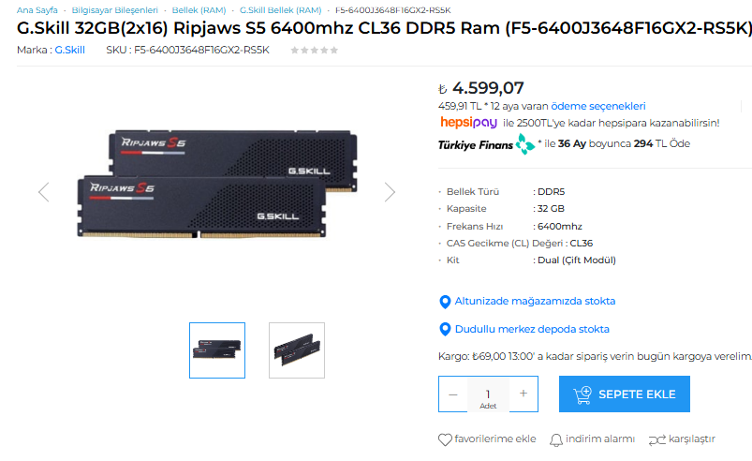Click the bell icon indirim alarmı
This screenshot has width=752, height=461.
(x=556, y=439)
